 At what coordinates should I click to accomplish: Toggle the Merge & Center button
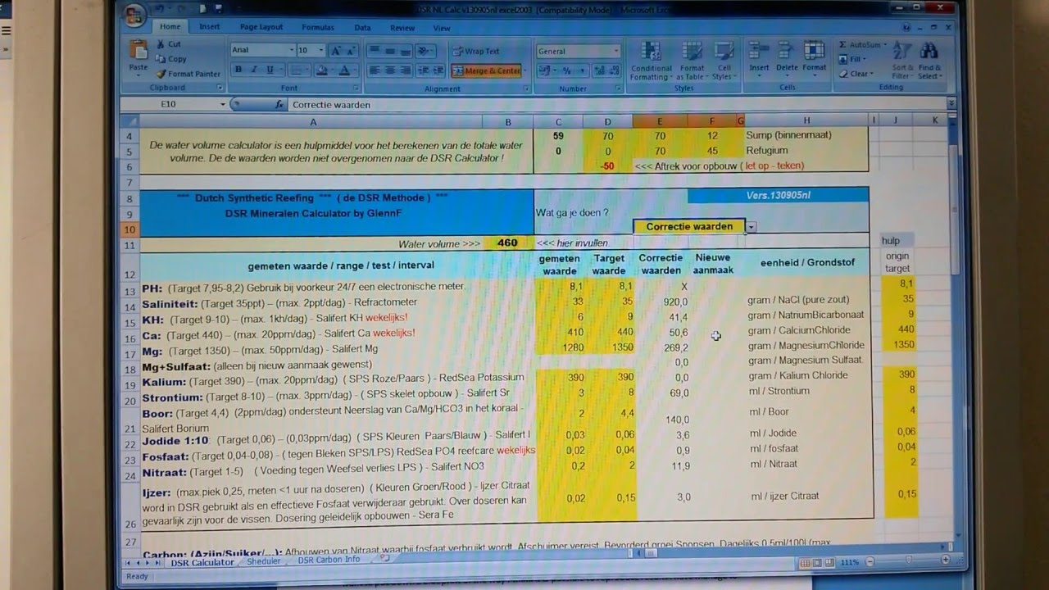486,70
